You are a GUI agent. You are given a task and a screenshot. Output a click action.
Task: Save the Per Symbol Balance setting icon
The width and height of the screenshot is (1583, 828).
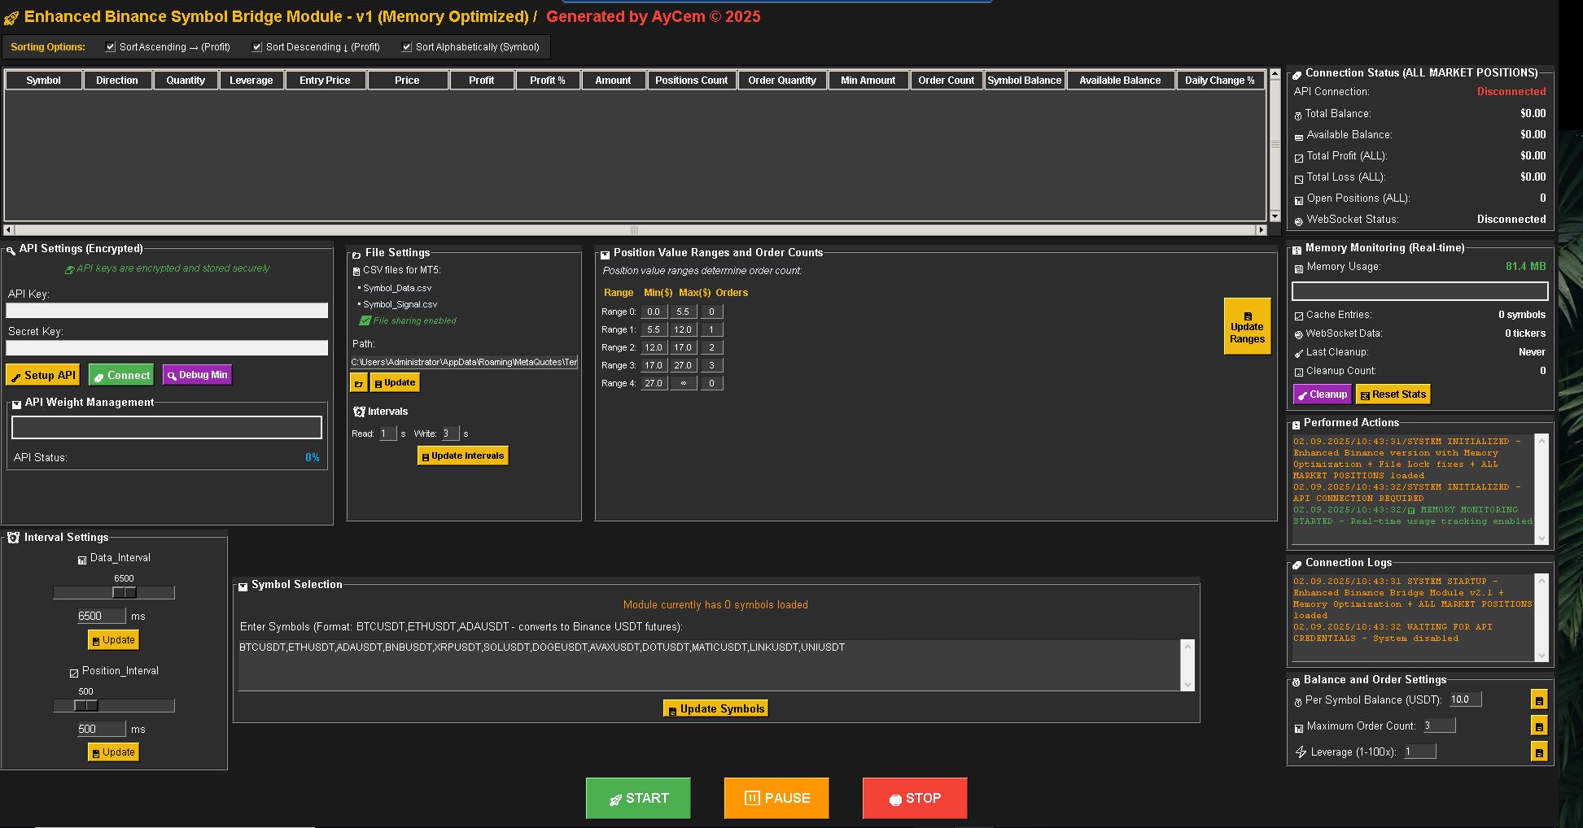[x=1539, y=699]
